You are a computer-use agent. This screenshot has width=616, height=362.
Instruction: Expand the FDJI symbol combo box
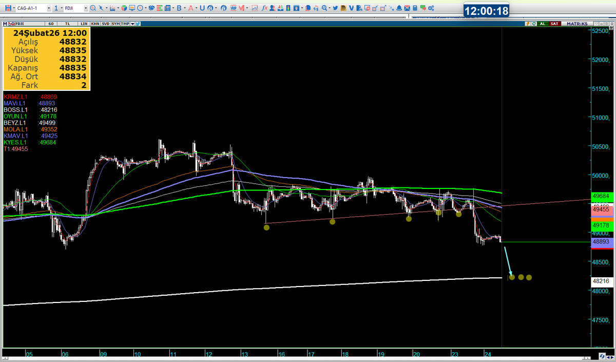pos(86,8)
